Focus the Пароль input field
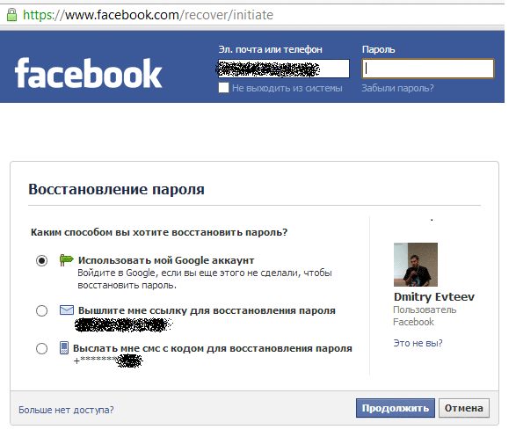516x437 pixels. click(x=428, y=69)
